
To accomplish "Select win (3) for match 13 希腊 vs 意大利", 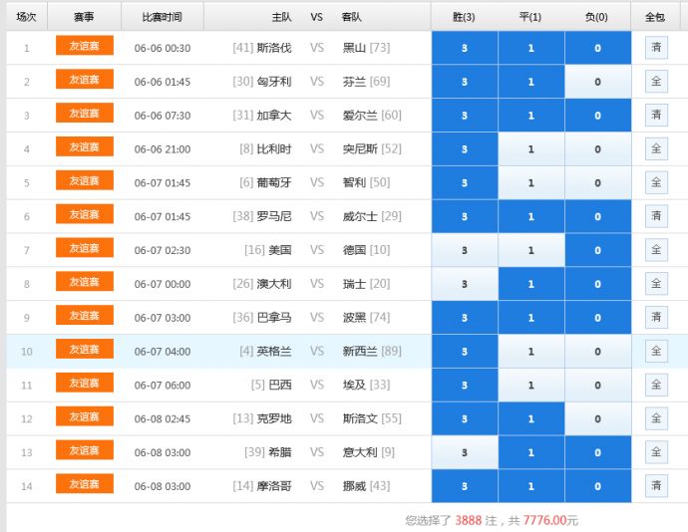I will (x=465, y=452).
